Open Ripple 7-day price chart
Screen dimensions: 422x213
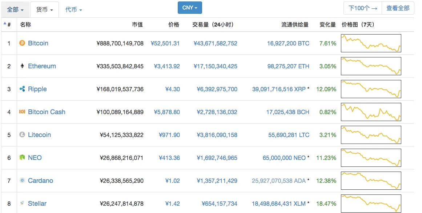(371, 89)
